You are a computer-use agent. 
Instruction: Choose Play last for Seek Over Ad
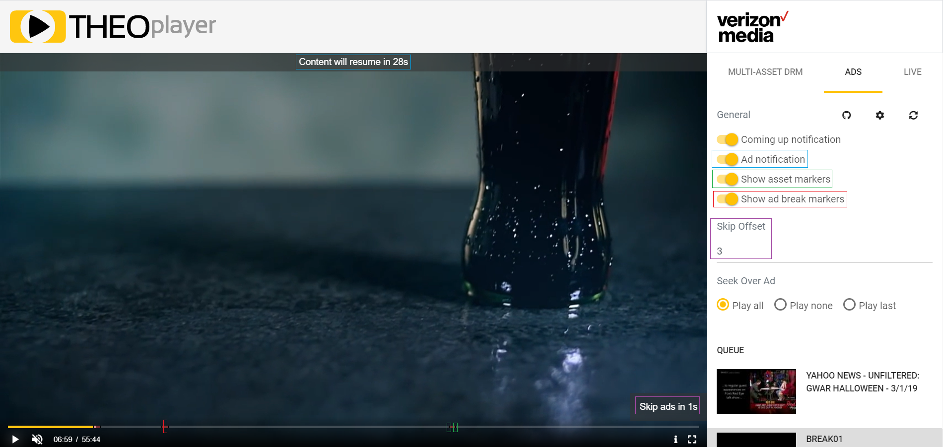point(849,305)
